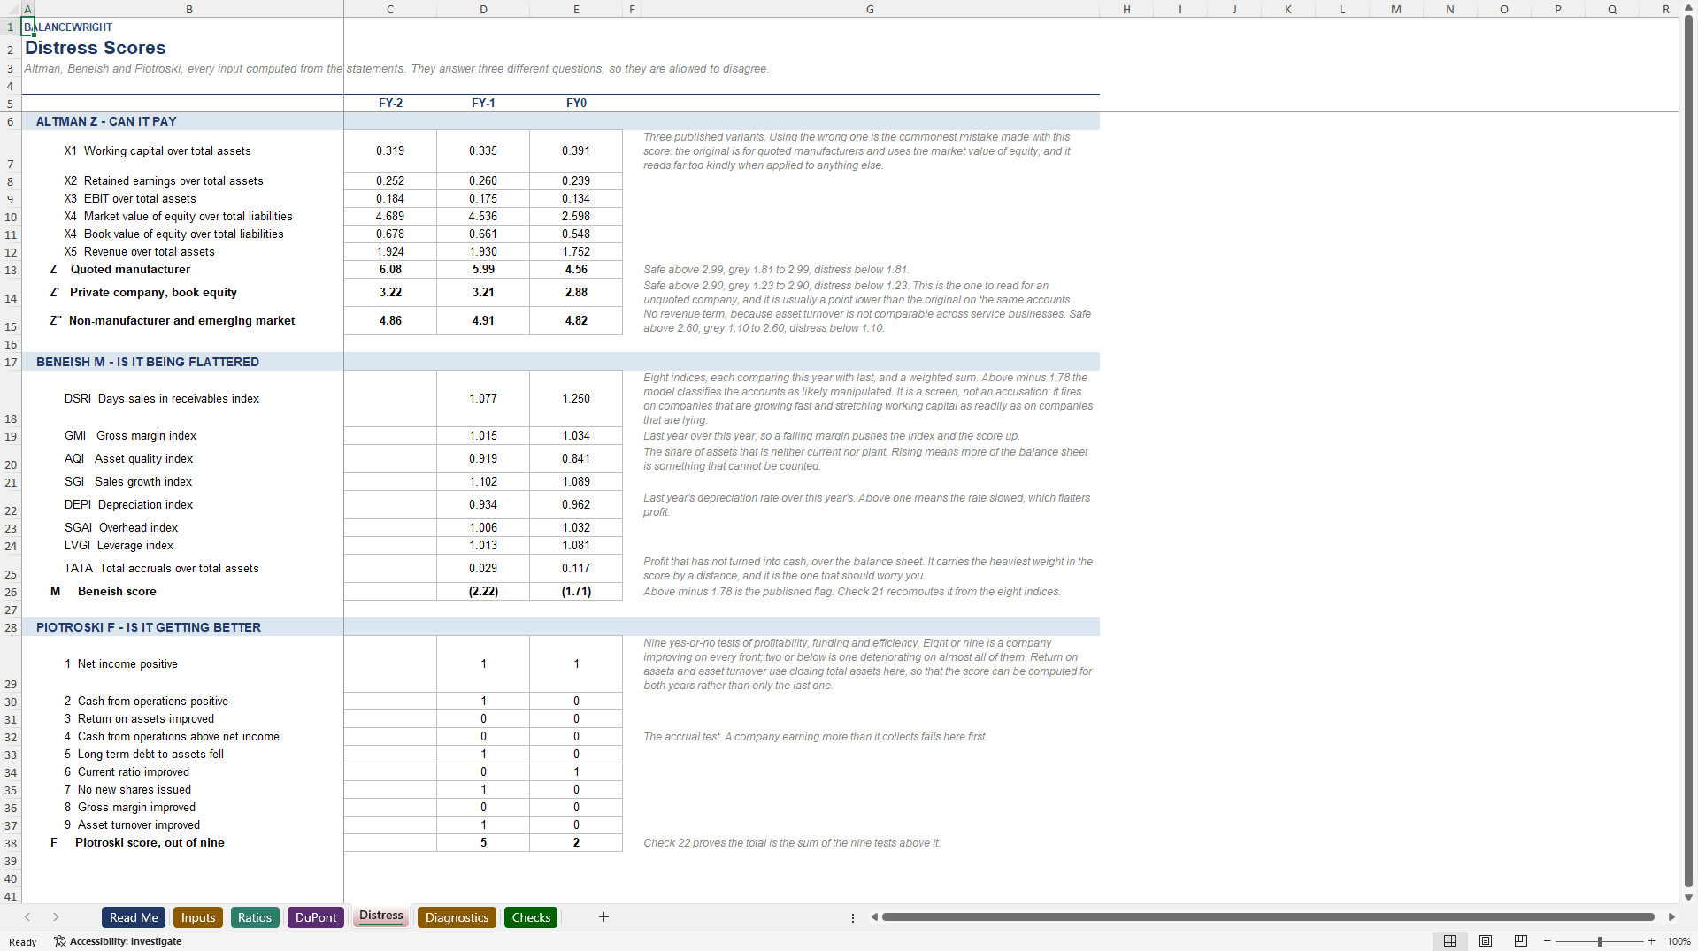Switch to Page Layout view icon
Screen dimensions: 1698x951
1486,941
